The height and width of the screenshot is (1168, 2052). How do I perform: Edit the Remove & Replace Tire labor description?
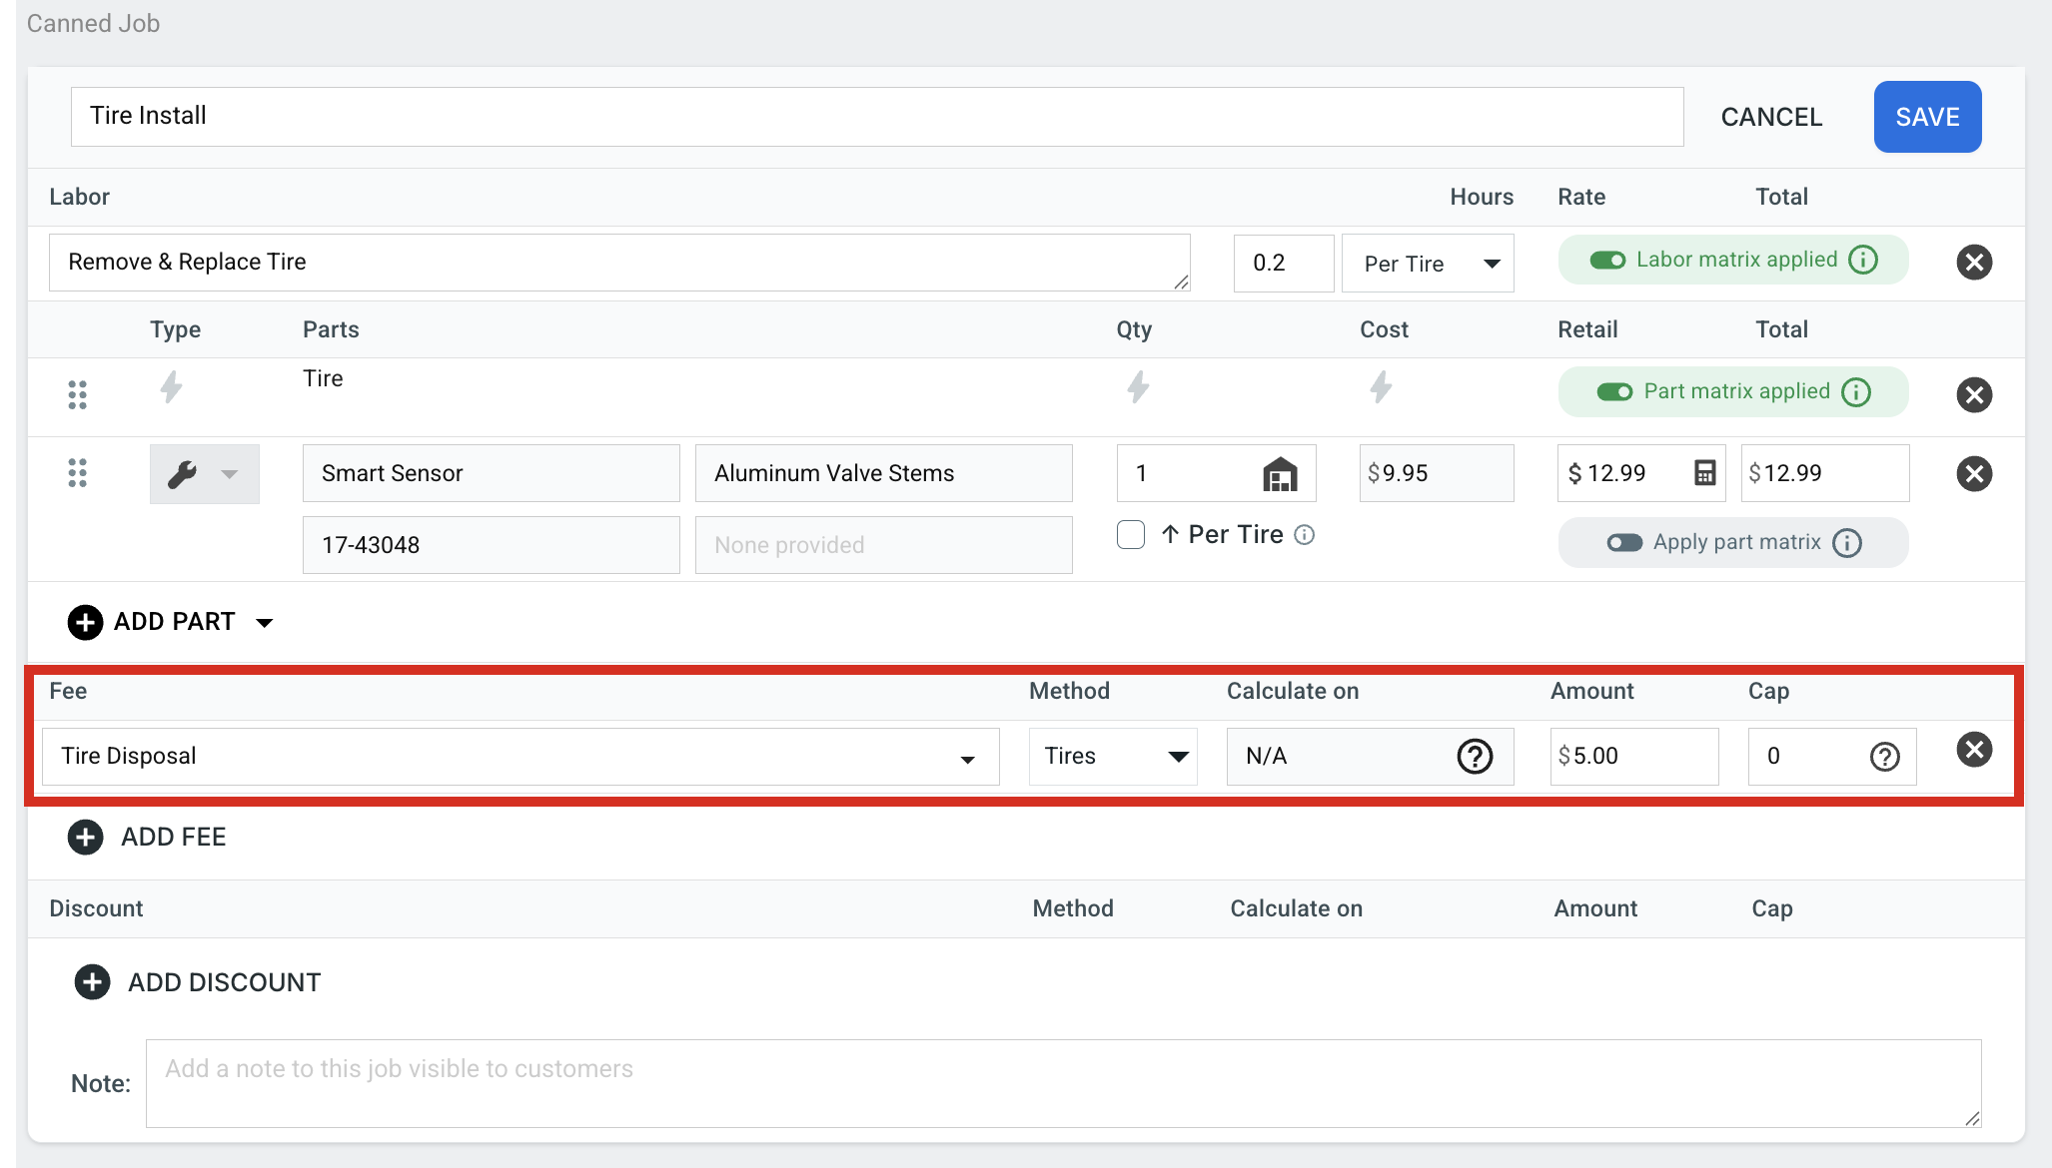pos(619,264)
